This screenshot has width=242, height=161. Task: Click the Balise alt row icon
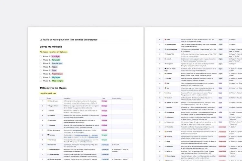pyautogui.click(x=165, y=151)
